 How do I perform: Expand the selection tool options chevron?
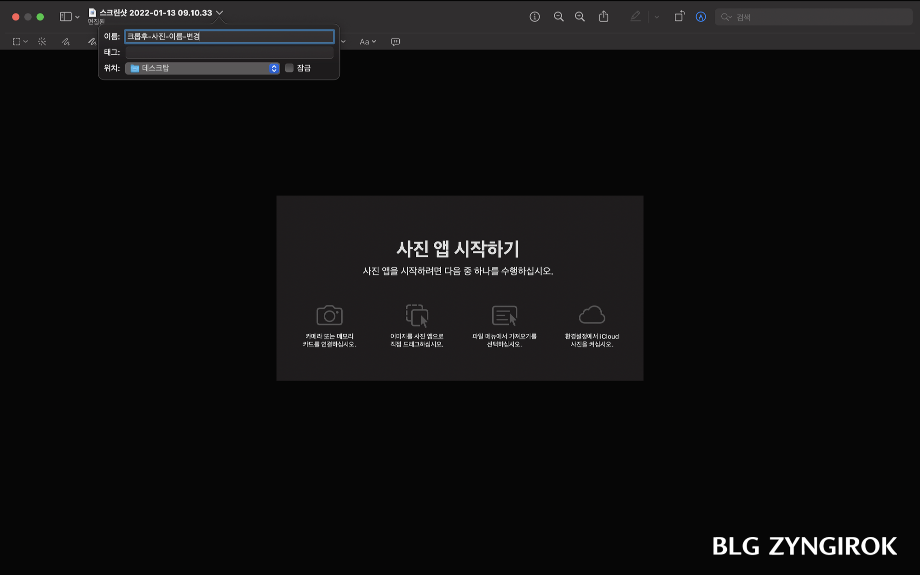(x=26, y=41)
